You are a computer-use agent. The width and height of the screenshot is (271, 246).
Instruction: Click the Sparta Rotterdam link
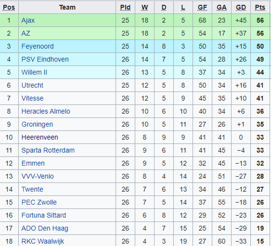point(48,151)
